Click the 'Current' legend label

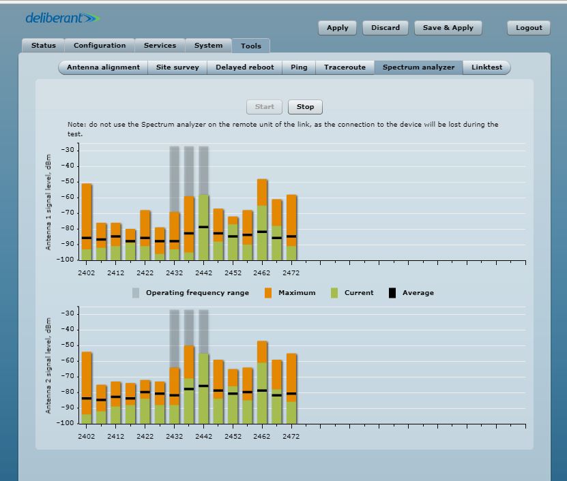coord(359,293)
